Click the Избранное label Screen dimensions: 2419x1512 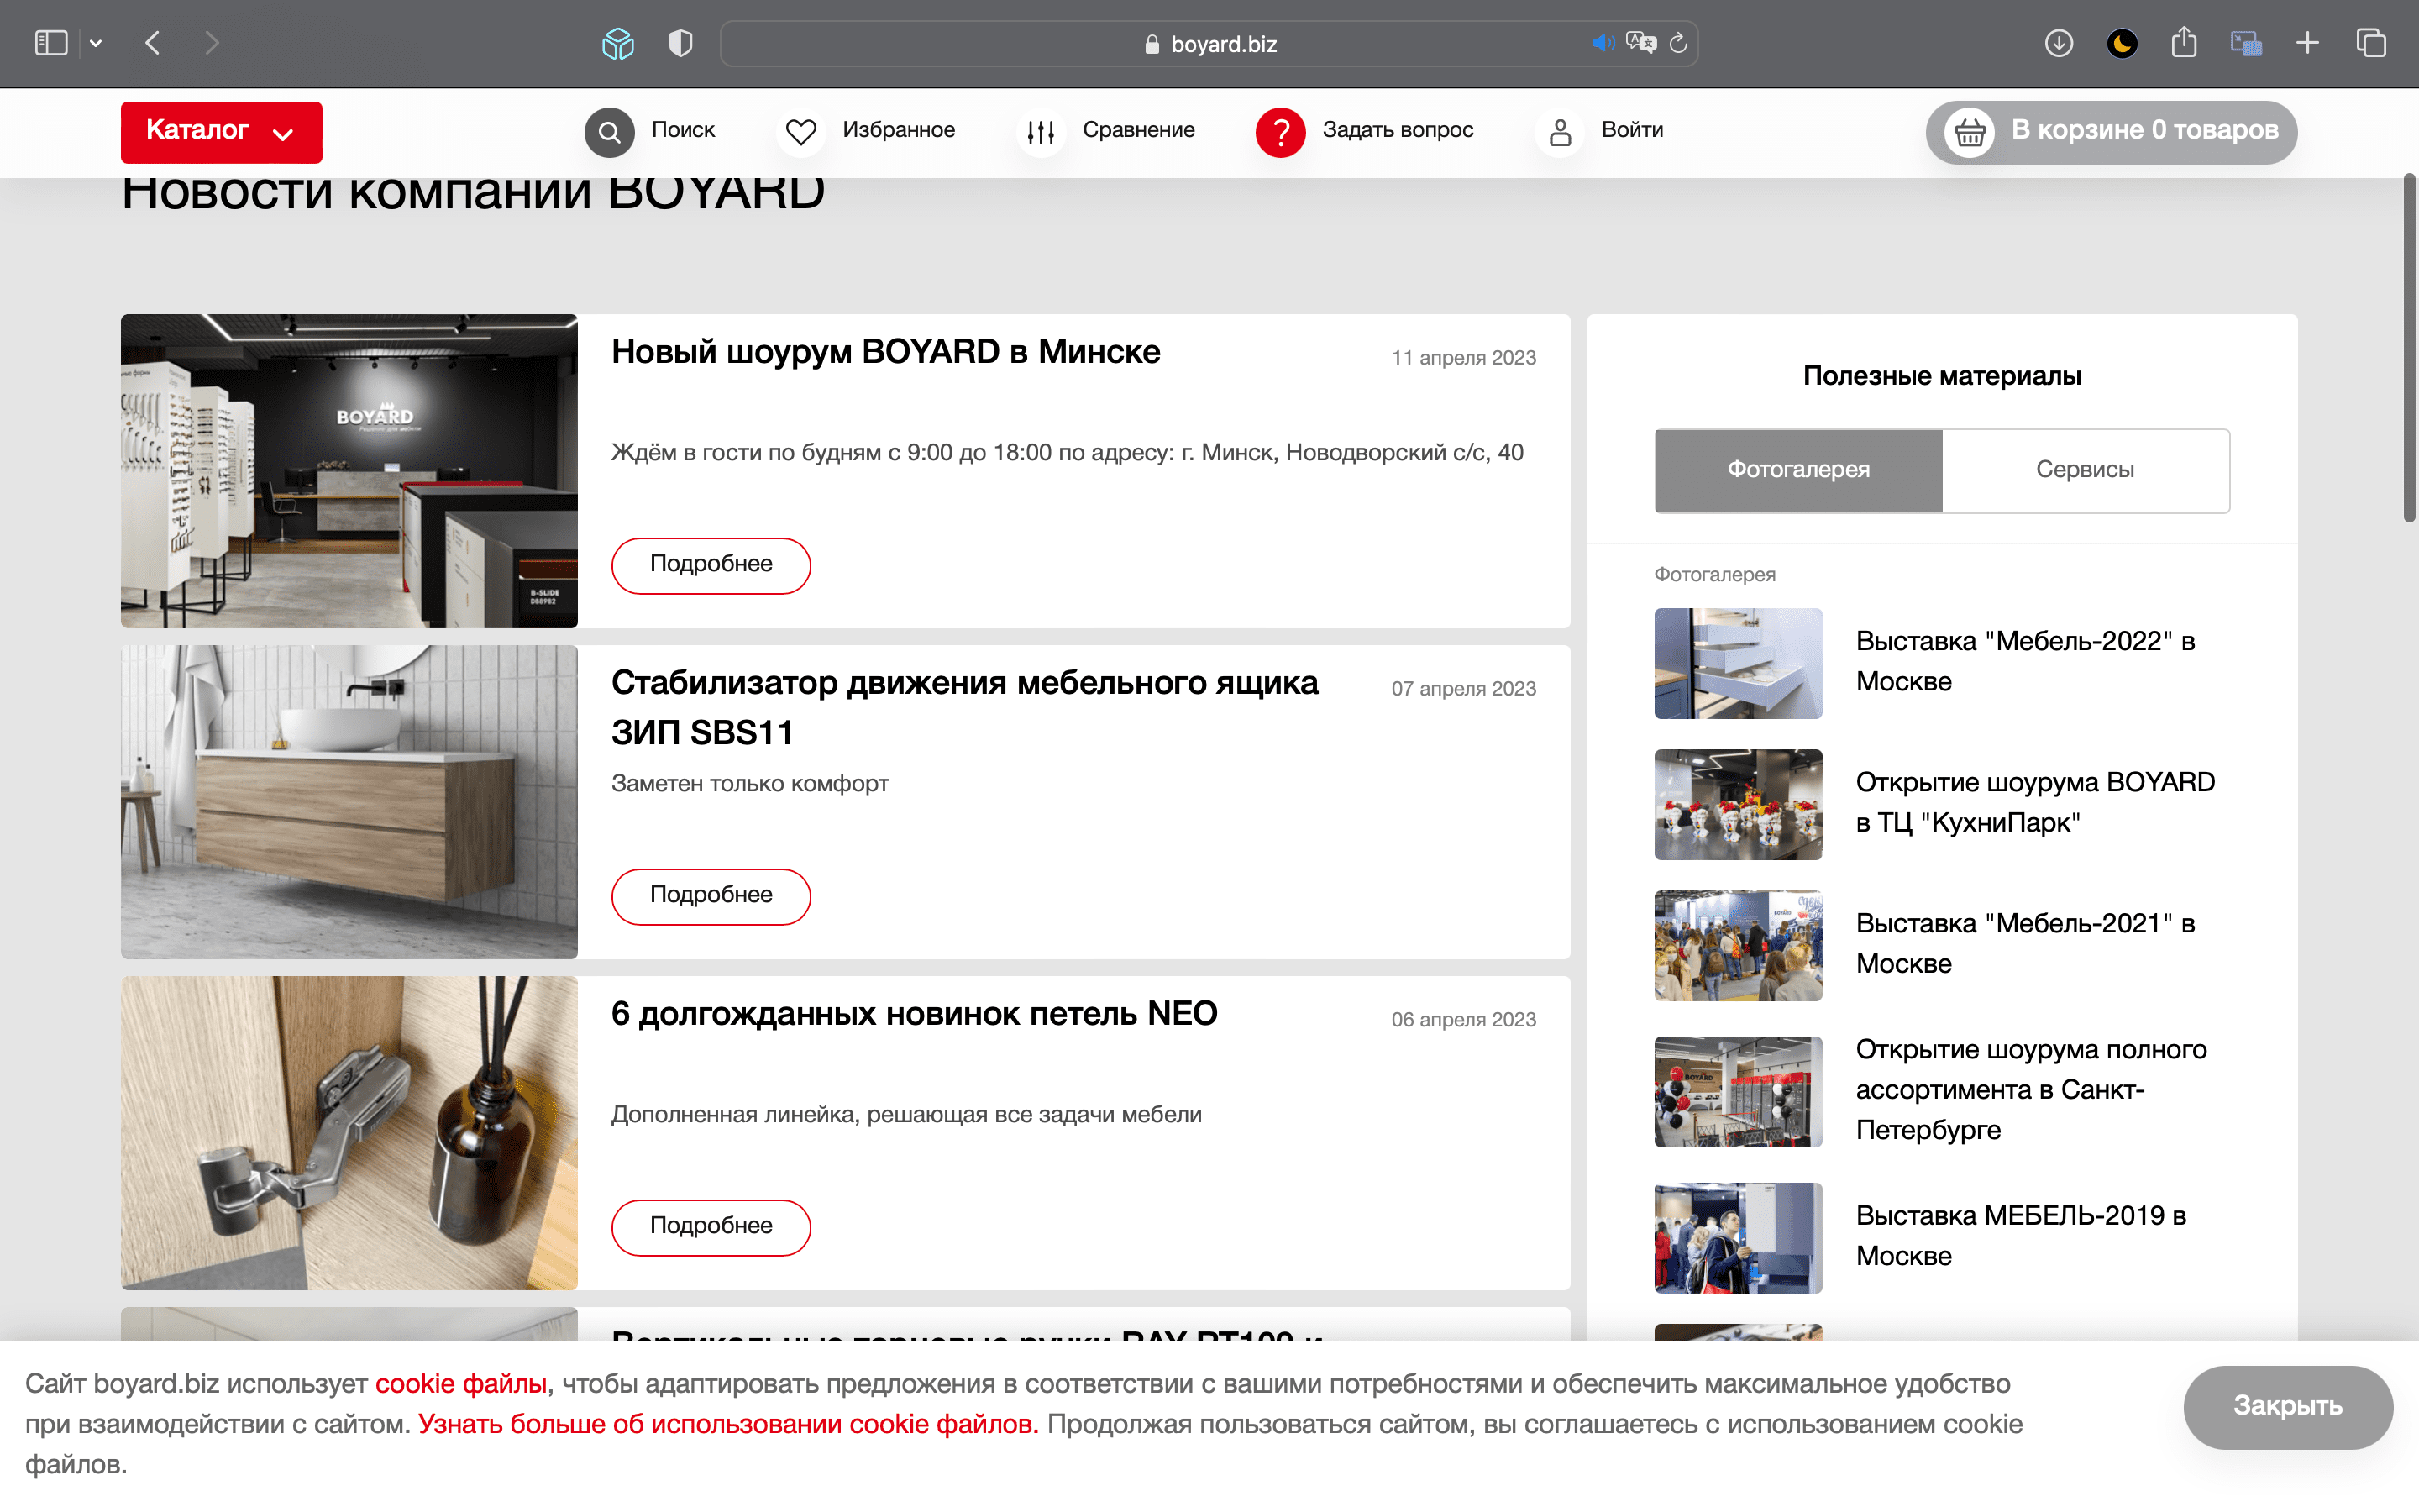coord(899,130)
